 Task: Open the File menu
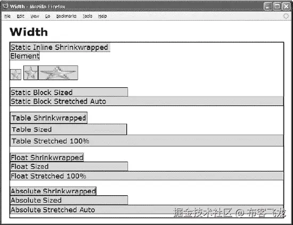coord(7,16)
